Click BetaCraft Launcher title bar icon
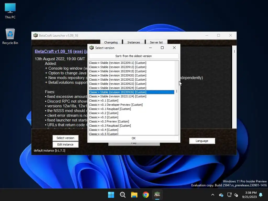The width and height of the screenshot is (268, 201). 36,35
